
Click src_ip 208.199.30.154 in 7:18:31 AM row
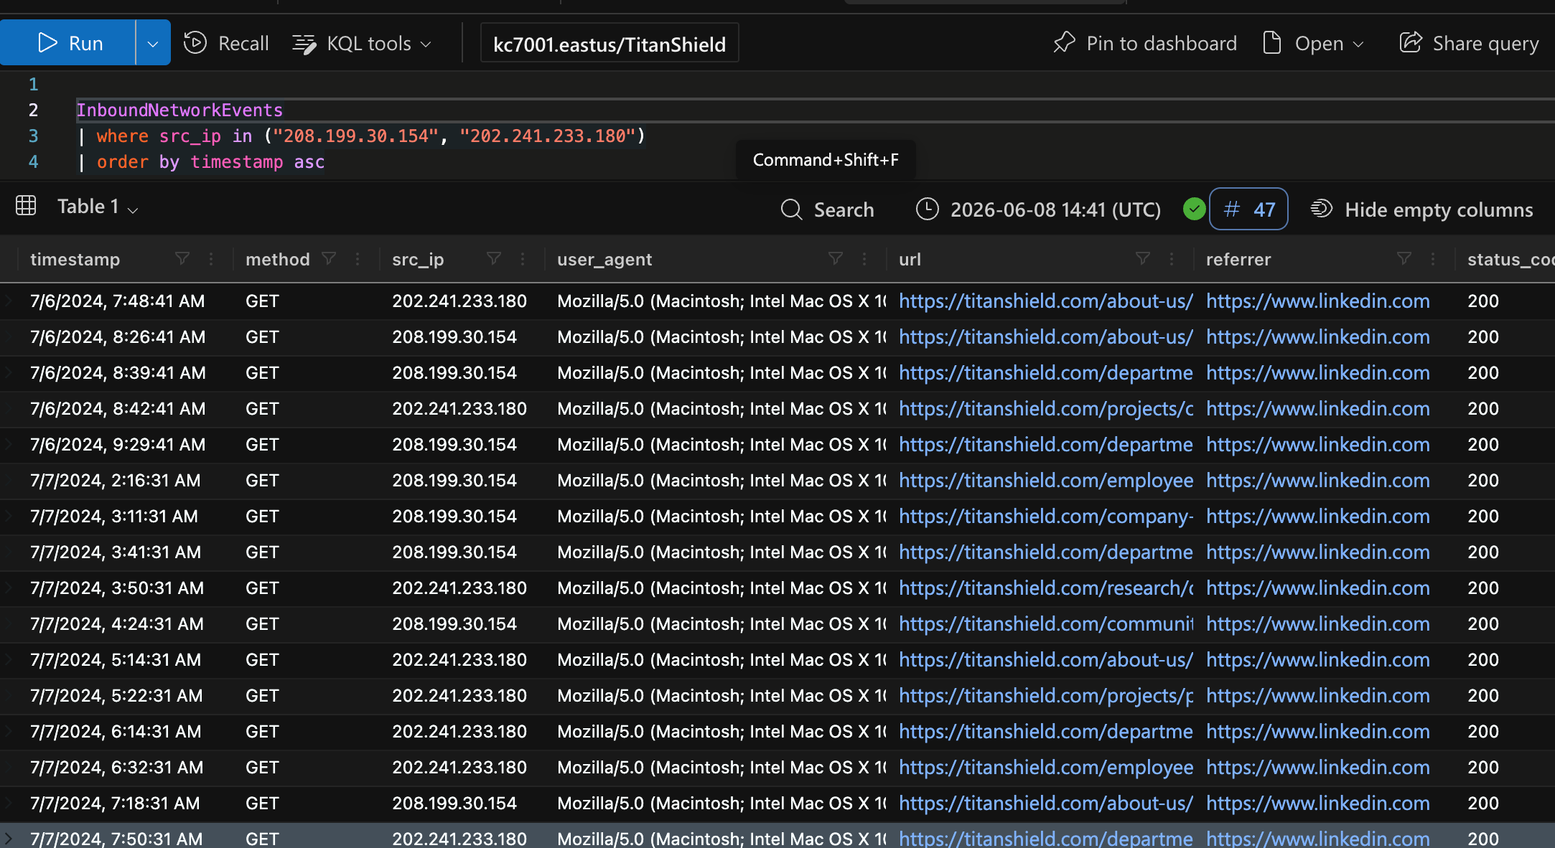point(454,803)
